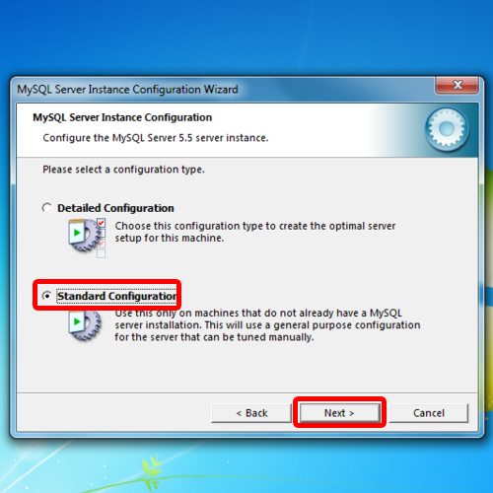Cancel the configuration wizard
The height and width of the screenshot is (493, 493).
click(x=429, y=413)
